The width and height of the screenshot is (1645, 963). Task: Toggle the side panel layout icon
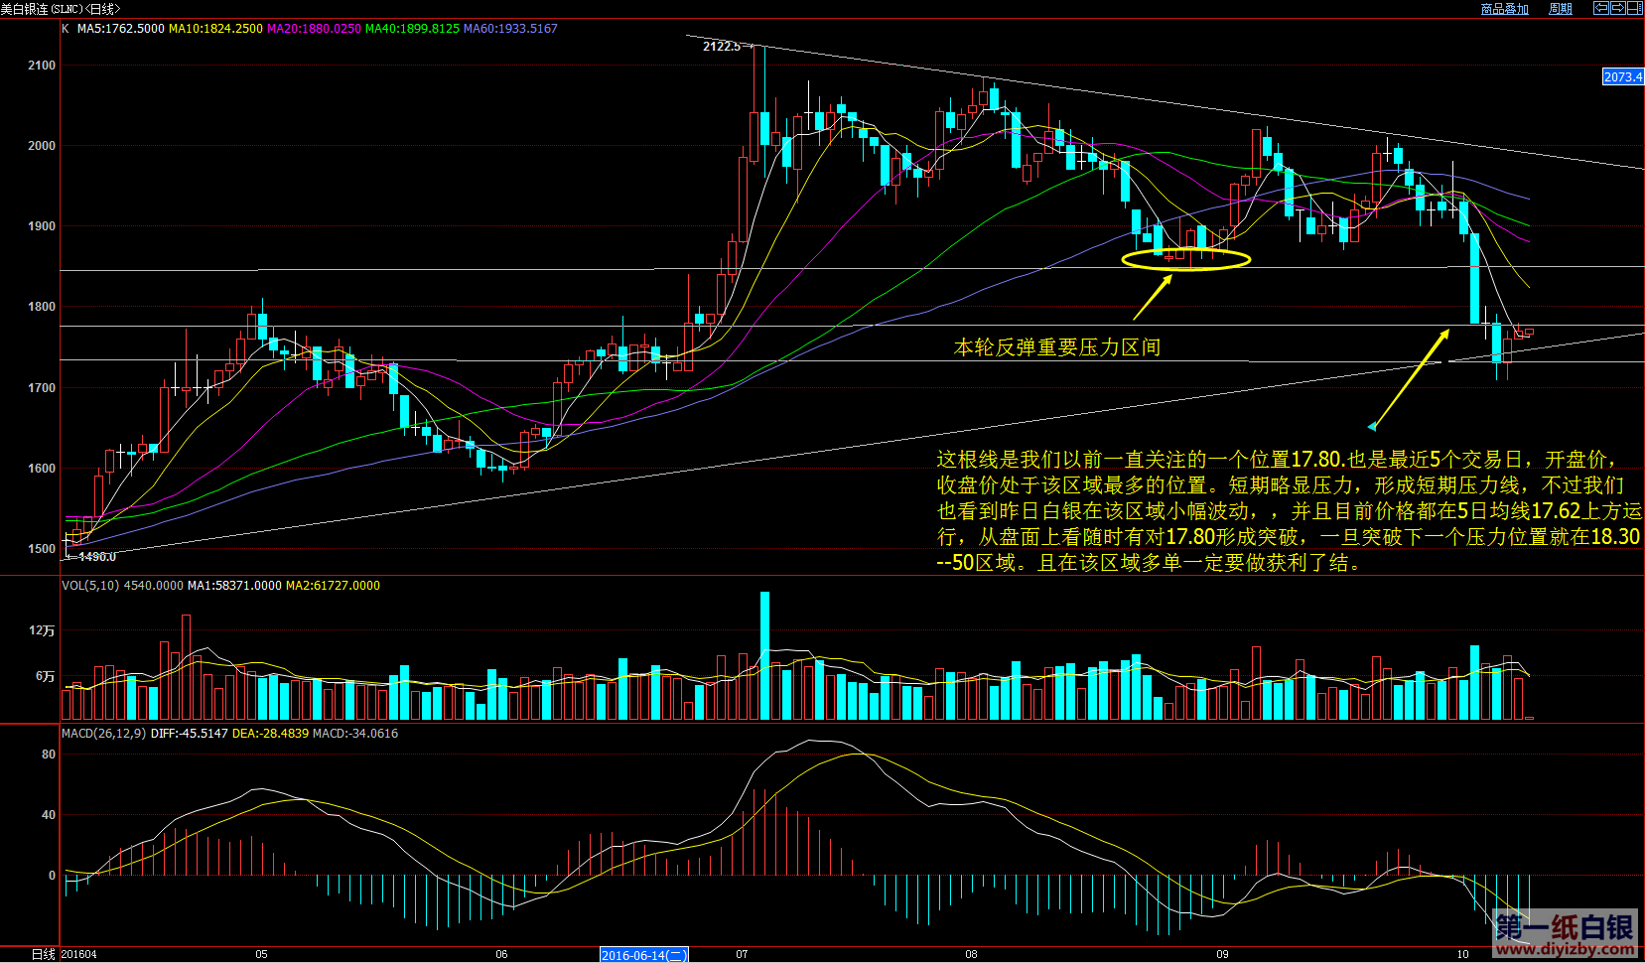click(x=1634, y=8)
